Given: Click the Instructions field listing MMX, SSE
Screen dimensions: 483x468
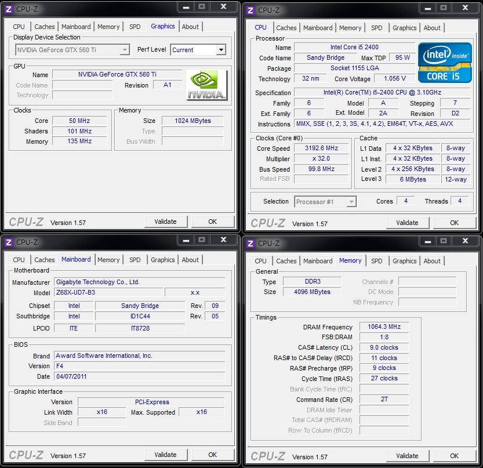Looking at the screenshot, I should click(x=382, y=124).
